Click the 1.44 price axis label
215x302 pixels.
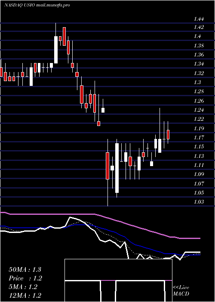click(199, 19)
